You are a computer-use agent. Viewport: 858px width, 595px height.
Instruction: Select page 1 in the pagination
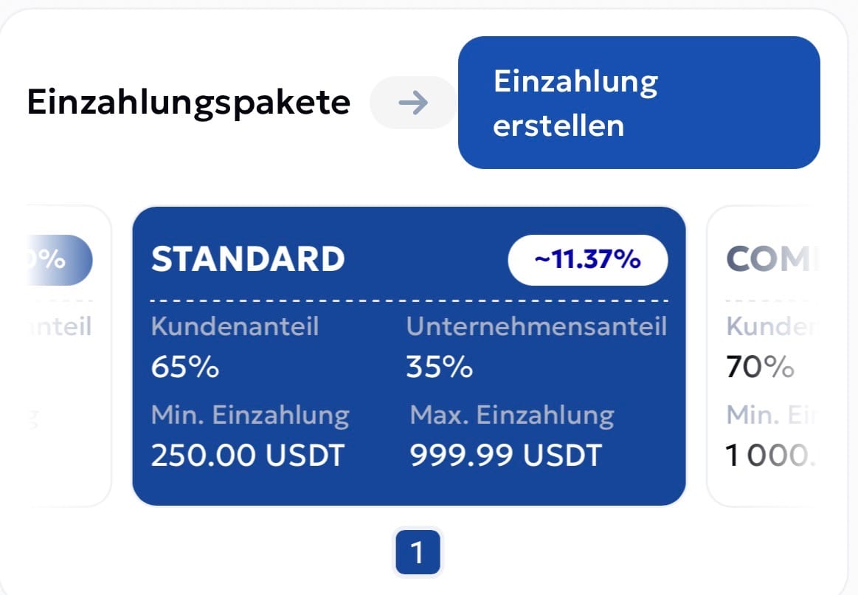(x=418, y=552)
